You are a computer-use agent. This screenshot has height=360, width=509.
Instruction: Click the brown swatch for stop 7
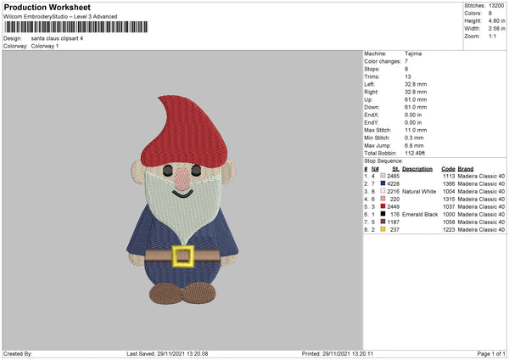click(x=383, y=222)
